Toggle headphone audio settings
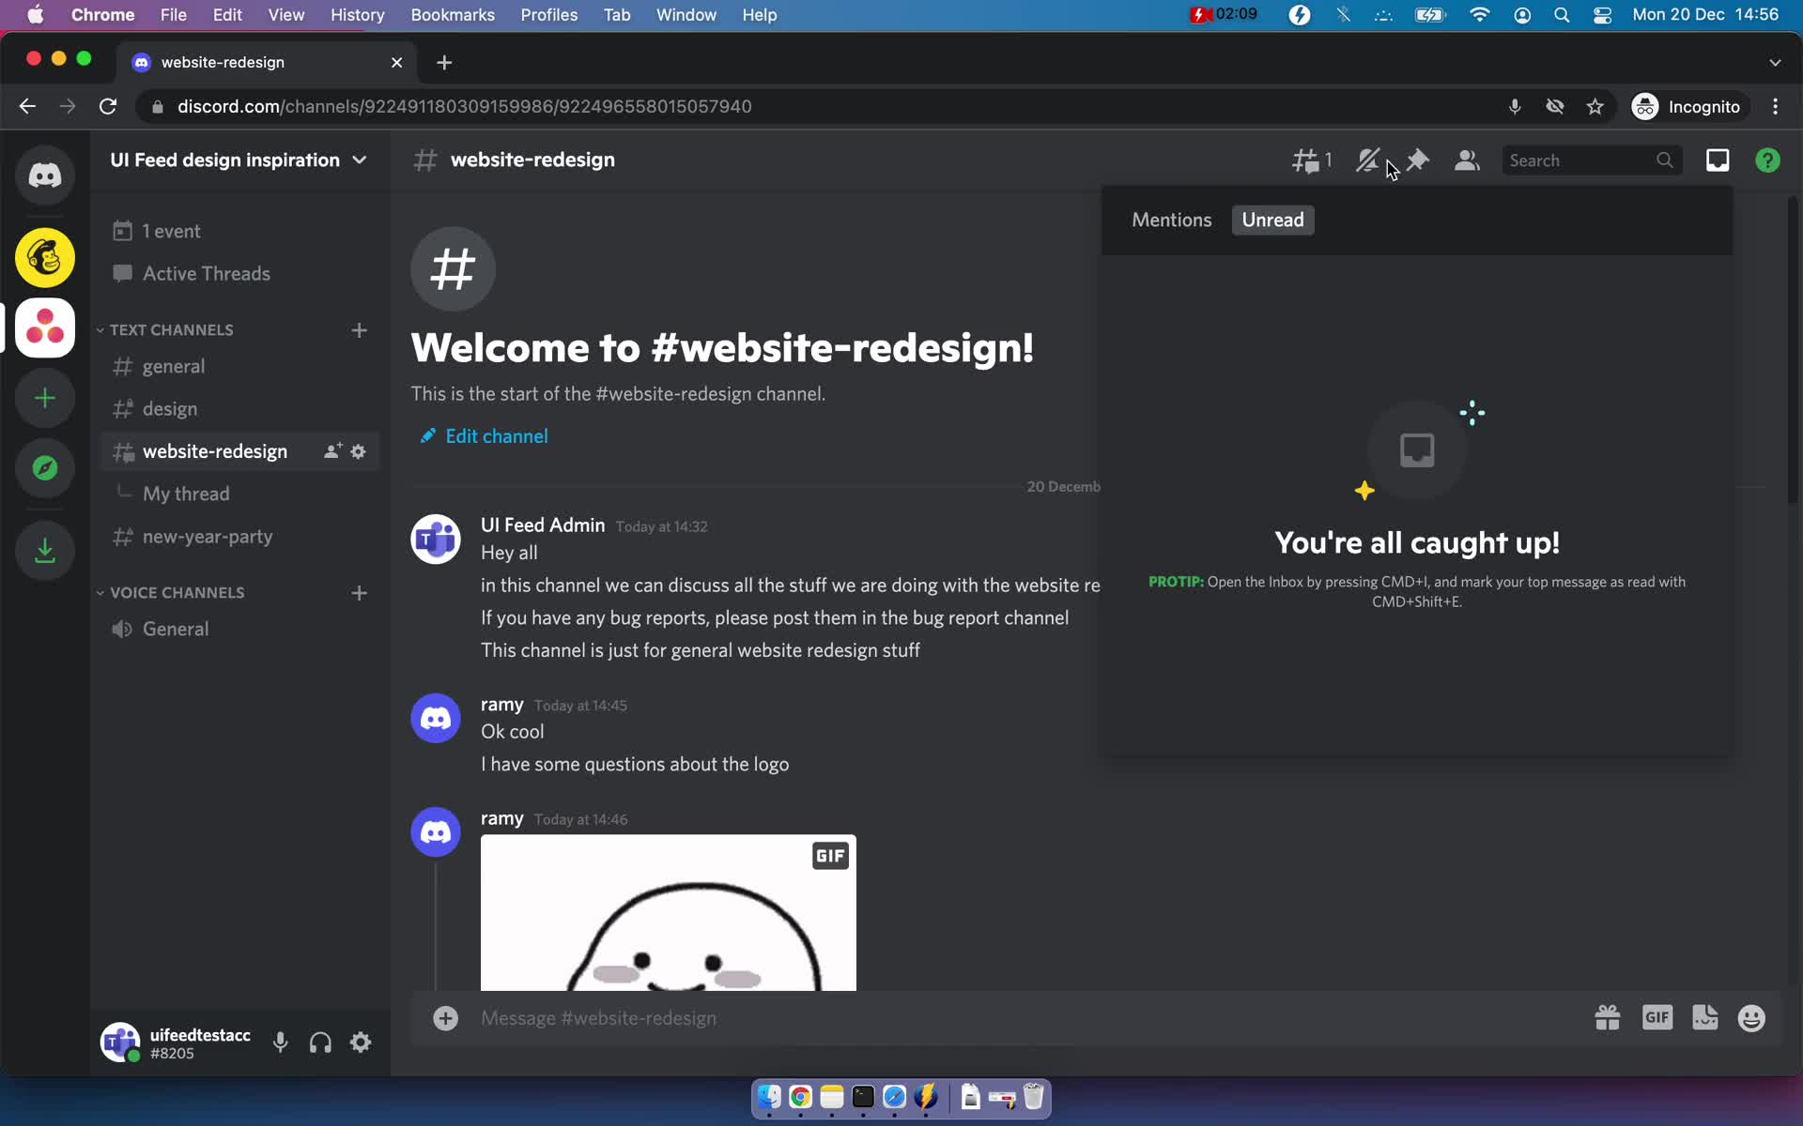Screen dimensions: 1803x1126 tap(319, 1043)
